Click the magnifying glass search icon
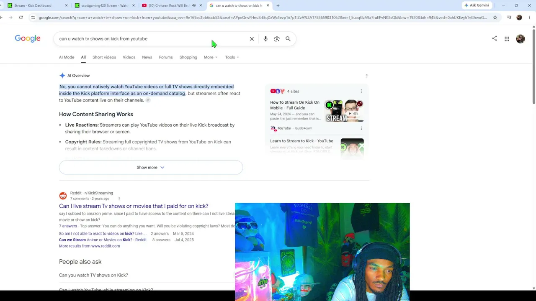The width and height of the screenshot is (536, 301). (288, 39)
